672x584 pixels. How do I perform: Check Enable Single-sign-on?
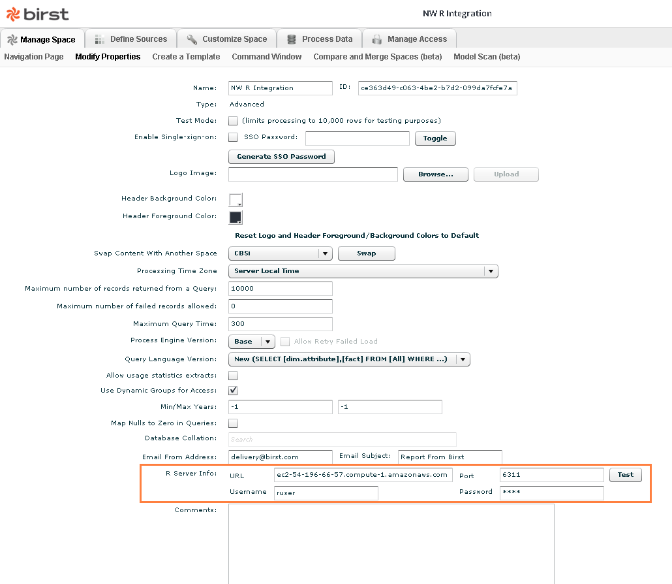(233, 137)
